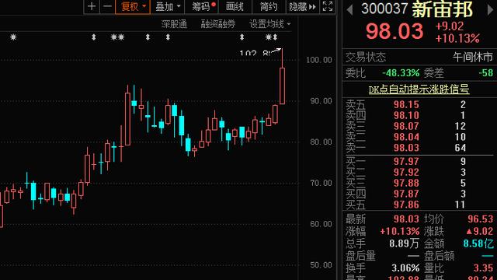Toggle 简约 simple display mode
Screen dimensions: 497x280
coord(269,7)
